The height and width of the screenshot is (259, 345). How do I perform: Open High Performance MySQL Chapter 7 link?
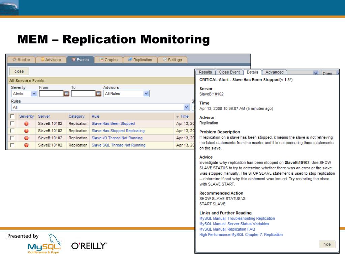tap(241, 235)
